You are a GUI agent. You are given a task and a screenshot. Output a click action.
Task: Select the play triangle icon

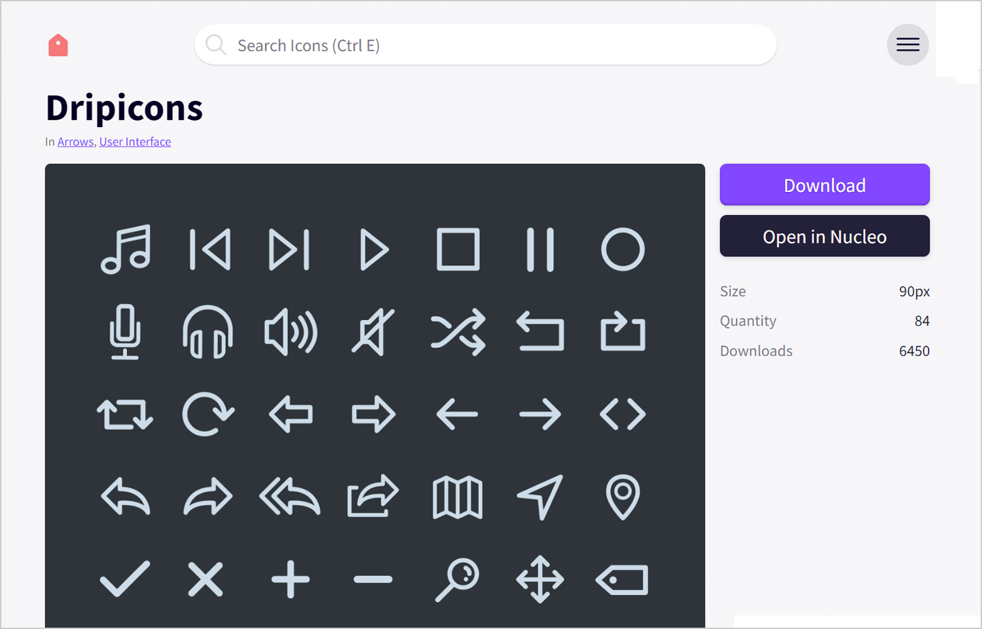374,249
